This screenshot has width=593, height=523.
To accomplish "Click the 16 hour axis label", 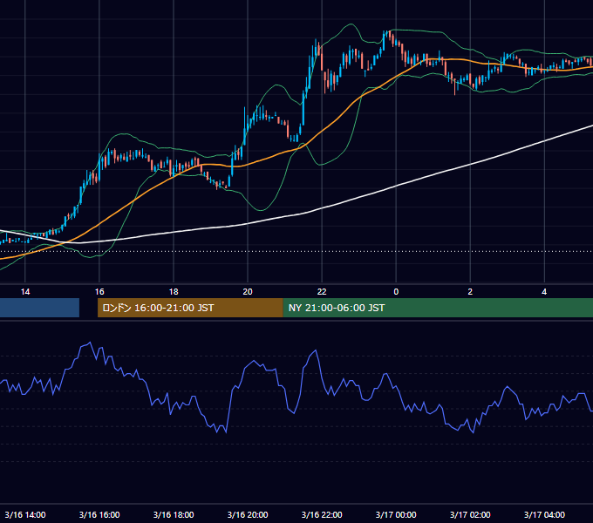I will (x=99, y=292).
